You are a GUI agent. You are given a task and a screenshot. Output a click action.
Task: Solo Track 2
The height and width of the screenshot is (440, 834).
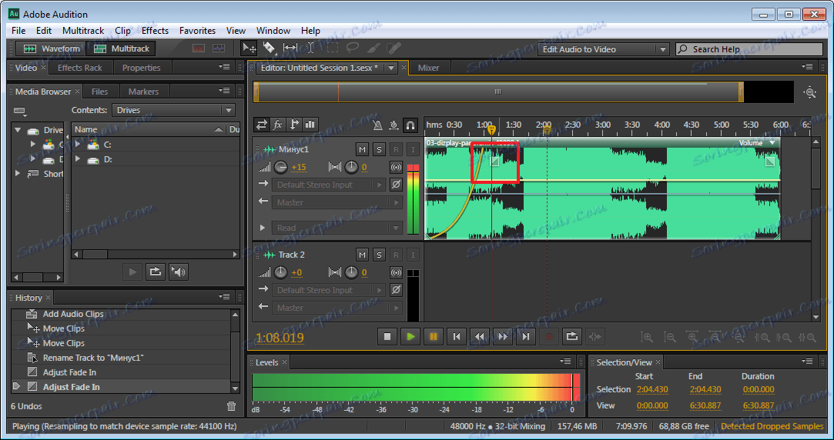[x=379, y=255]
